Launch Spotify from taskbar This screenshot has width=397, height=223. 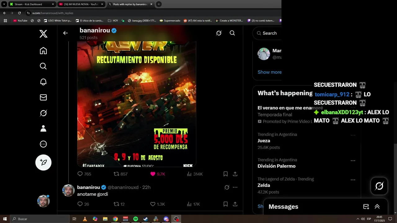(136, 219)
